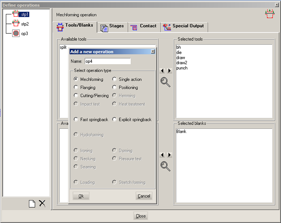281x223 pixels.
Task: Select the Flanging radio button
Action: [76, 88]
